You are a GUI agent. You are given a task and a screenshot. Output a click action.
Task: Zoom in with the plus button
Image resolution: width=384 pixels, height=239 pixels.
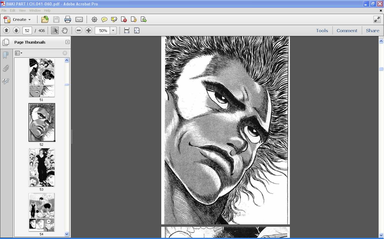click(88, 30)
